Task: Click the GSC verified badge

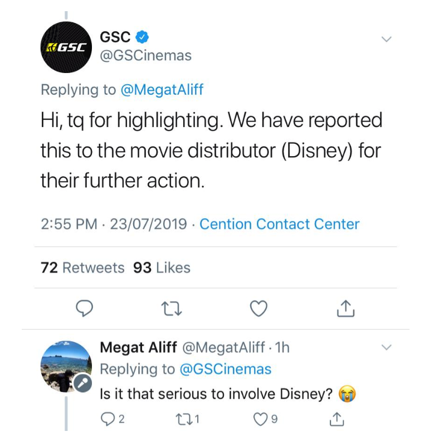Action: coord(142,37)
